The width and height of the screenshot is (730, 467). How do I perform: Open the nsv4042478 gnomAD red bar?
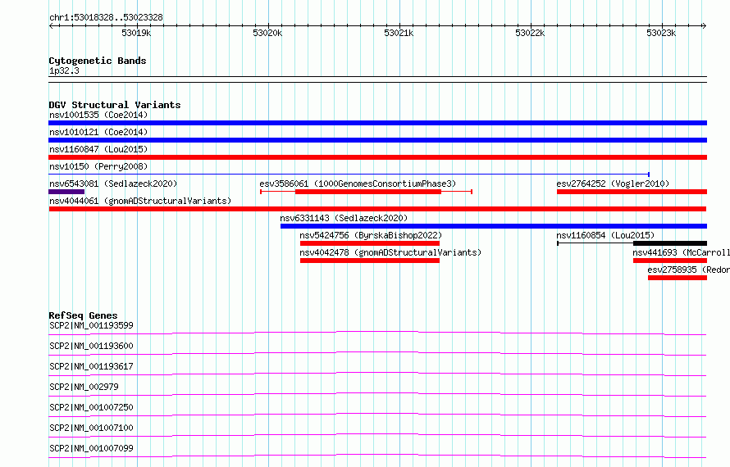(x=370, y=261)
